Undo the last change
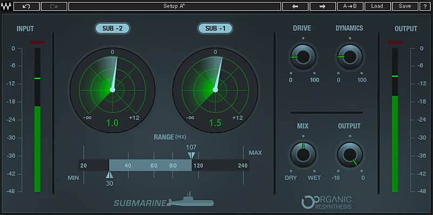The width and height of the screenshot is (433, 215). (27, 6)
